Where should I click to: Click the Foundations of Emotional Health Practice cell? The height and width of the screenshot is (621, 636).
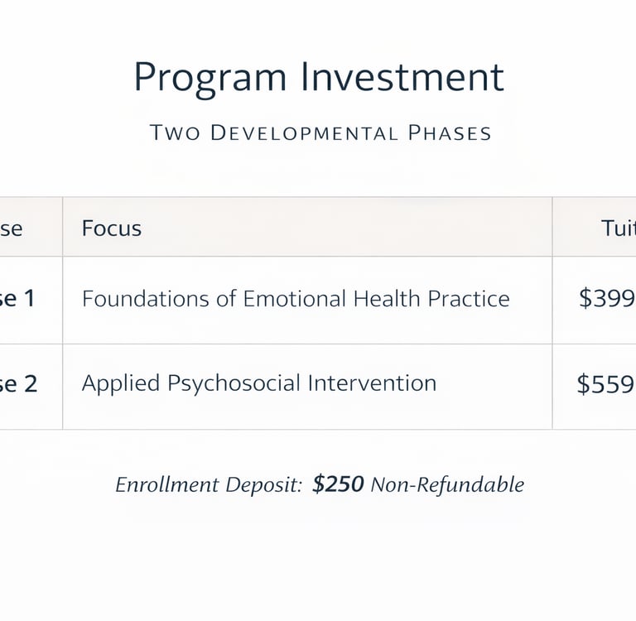[296, 299]
